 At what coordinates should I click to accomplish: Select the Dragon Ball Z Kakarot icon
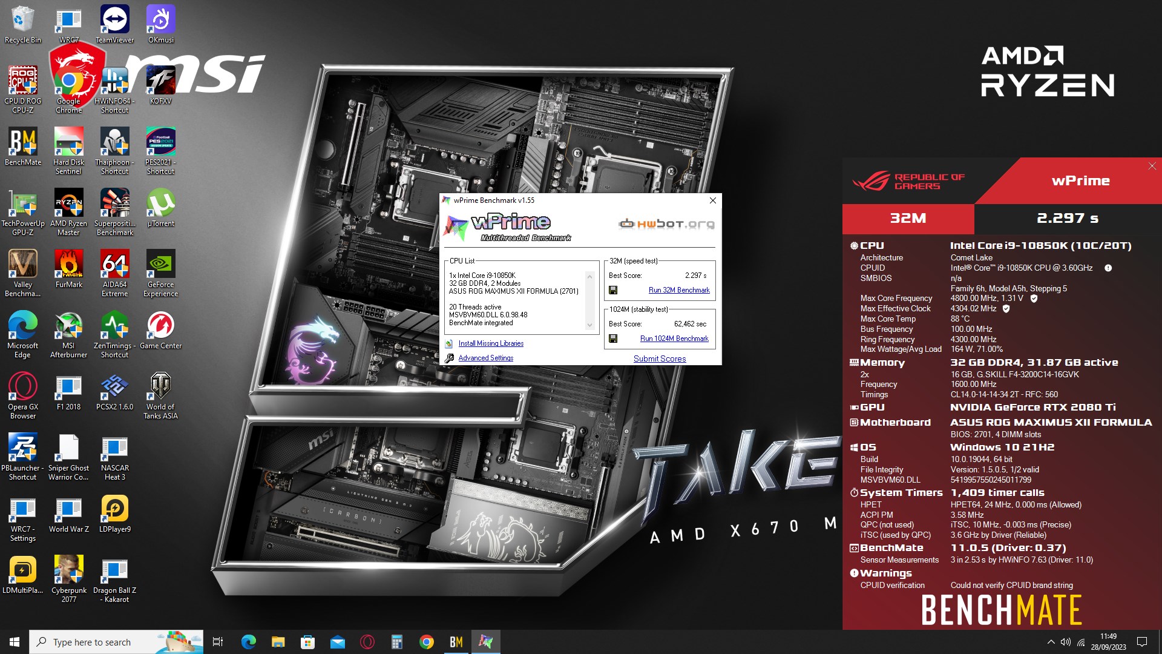point(115,579)
